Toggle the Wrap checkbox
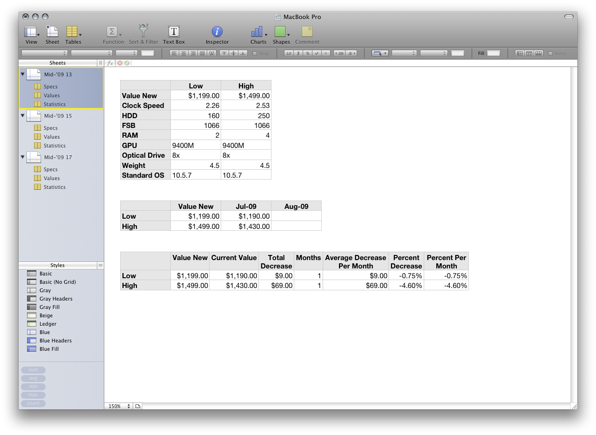 255,54
